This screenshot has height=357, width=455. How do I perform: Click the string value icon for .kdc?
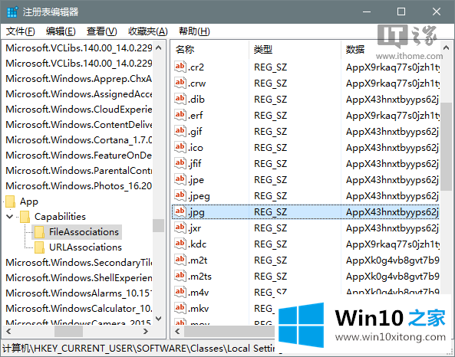coord(180,244)
